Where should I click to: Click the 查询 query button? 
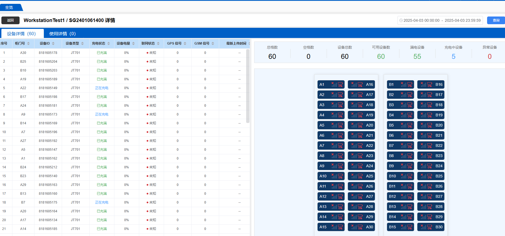[x=496, y=20]
